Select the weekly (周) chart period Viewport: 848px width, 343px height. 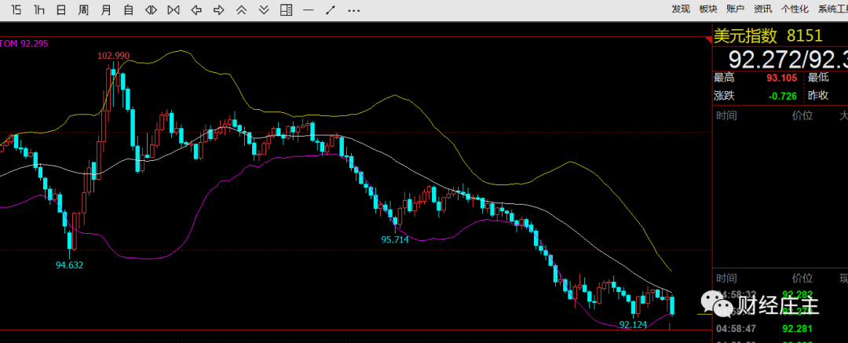point(83,9)
